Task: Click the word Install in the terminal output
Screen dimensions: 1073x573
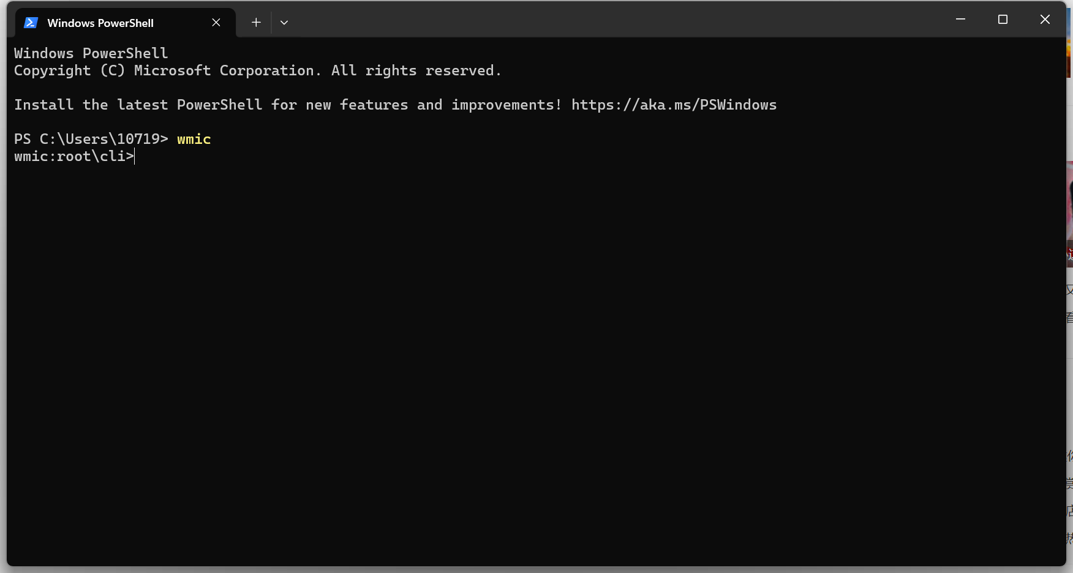Action: (43, 105)
